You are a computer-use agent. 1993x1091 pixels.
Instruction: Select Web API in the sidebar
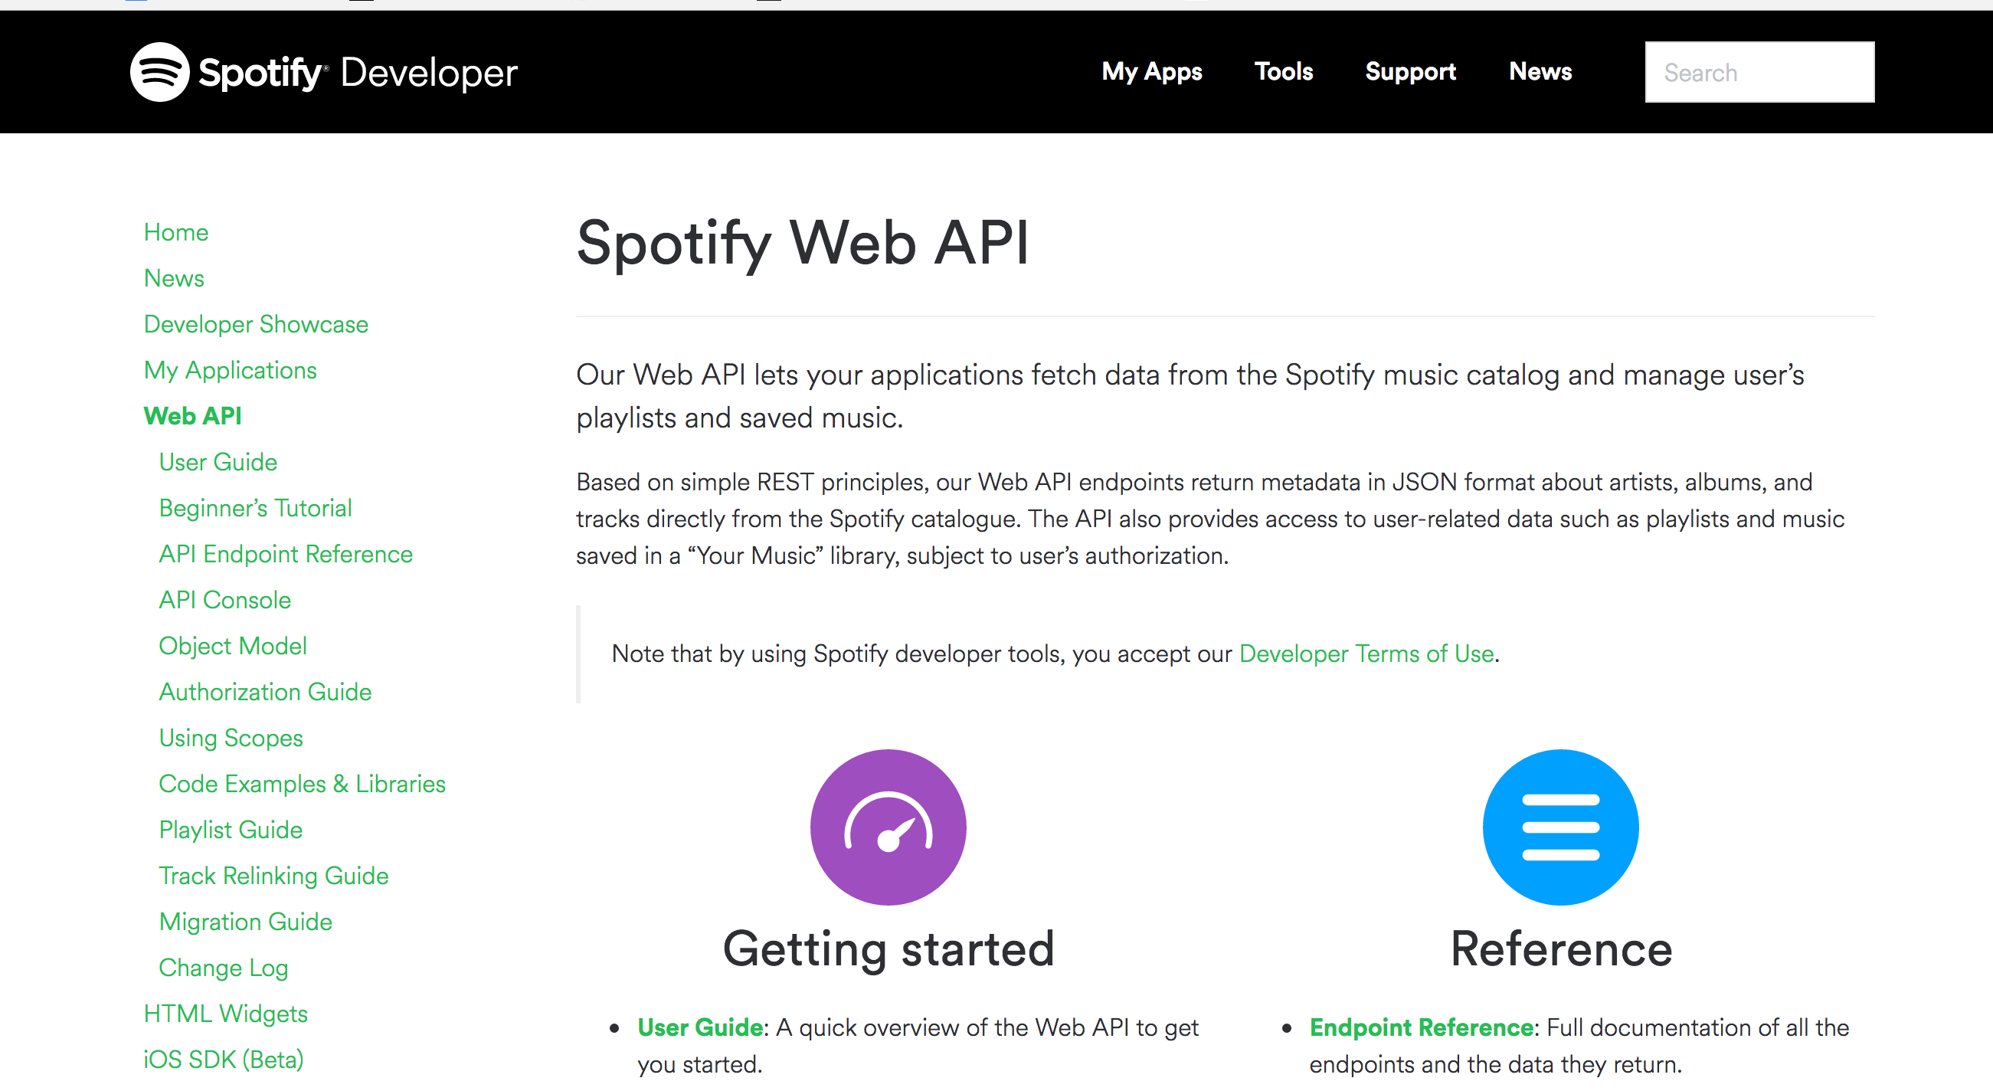click(x=193, y=415)
